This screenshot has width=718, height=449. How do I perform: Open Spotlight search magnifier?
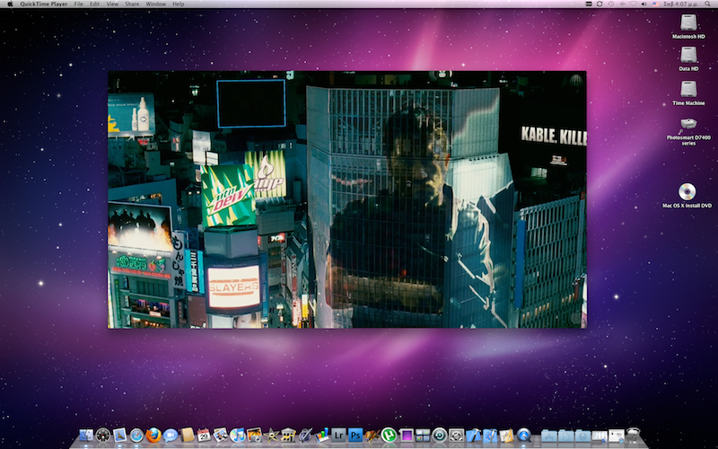click(707, 4)
